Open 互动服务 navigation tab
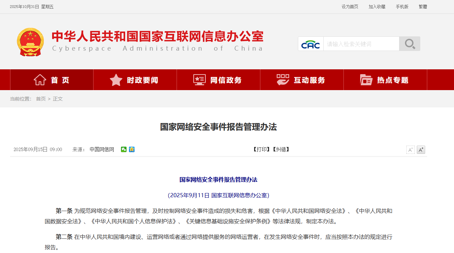The image size is (454, 253). pyautogui.click(x=302, y=80)
